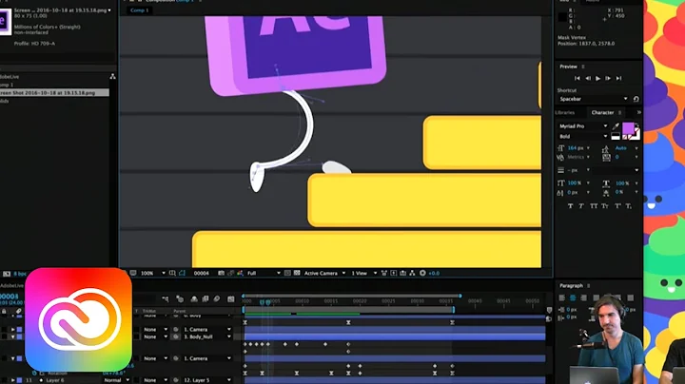Screen dimensions: 685x384
Task: Select the Comp 1 viewer tab
Action: click(x=140, y=10)
